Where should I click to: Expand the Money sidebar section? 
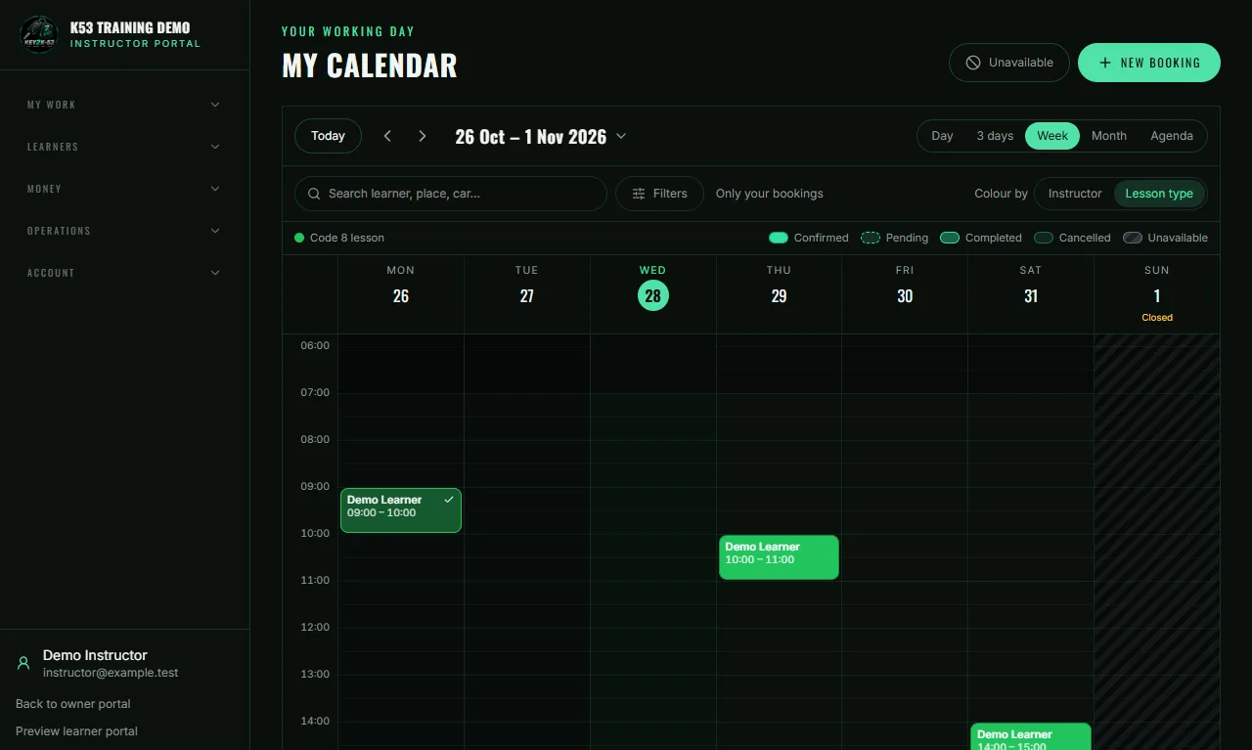pos(124,189)
